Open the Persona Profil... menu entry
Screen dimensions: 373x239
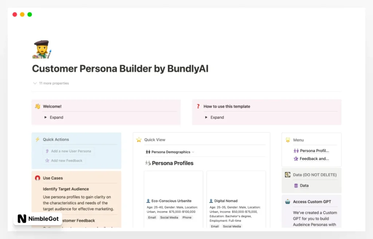(314, 150)
